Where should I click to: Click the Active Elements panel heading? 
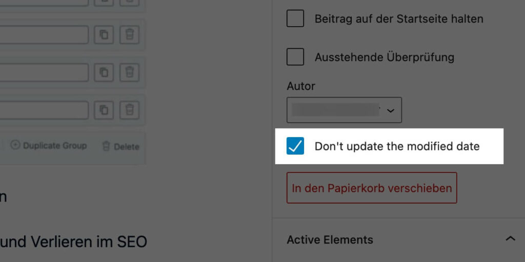point(330,240)
